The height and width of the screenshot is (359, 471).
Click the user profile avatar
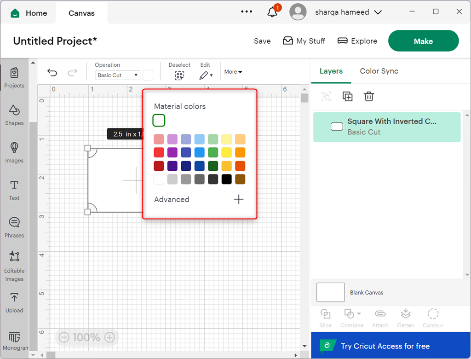[298, 12]
